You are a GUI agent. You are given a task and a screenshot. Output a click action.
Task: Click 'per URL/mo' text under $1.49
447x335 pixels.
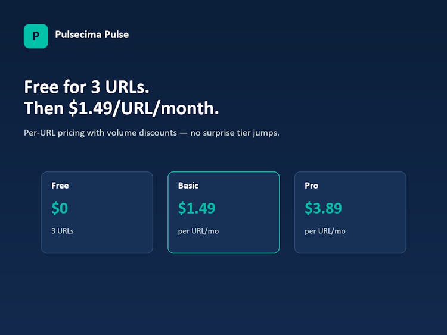198,231
